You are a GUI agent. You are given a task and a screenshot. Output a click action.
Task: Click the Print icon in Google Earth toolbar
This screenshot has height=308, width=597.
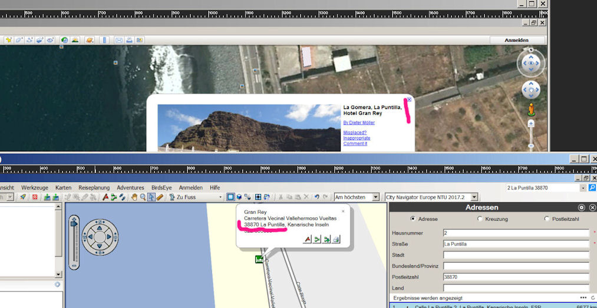pyautogui.click(x=129, y=40)
